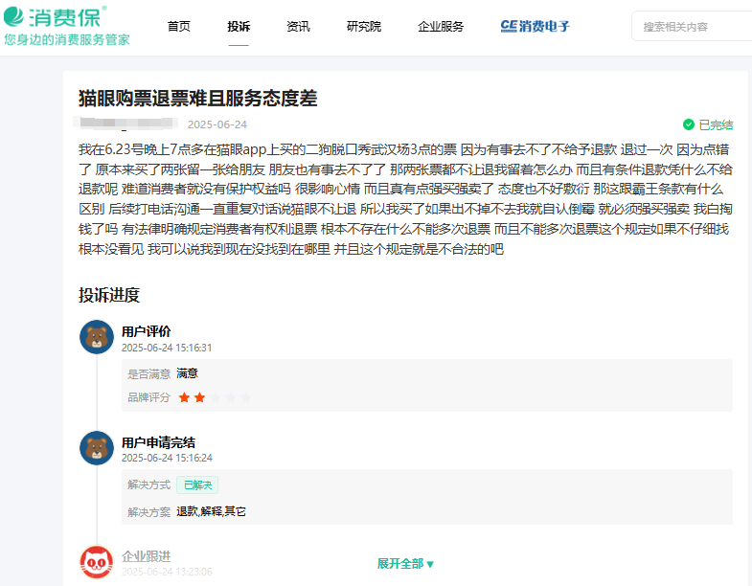Go to 资讯 section
This screenshot has width=752, height=586.
click(x=298, y=27)
